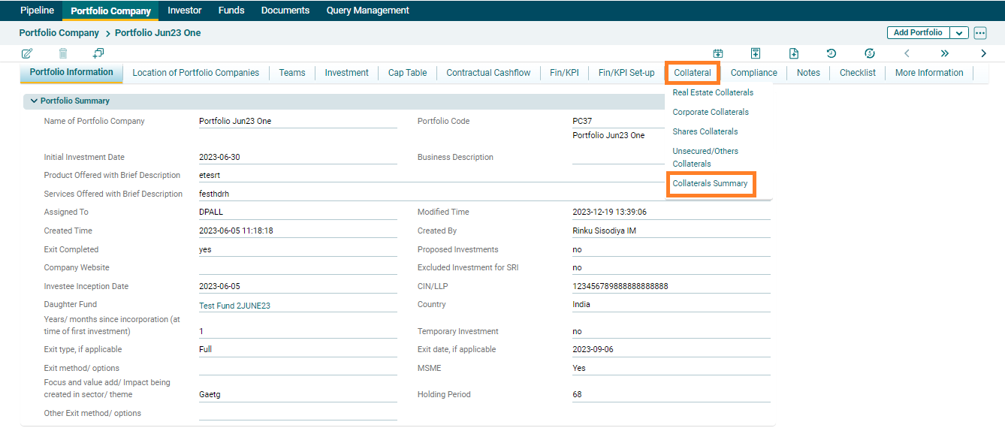Open the Cap Table tab
This screenshot has height=431, width=1005.
click(407, 73)
